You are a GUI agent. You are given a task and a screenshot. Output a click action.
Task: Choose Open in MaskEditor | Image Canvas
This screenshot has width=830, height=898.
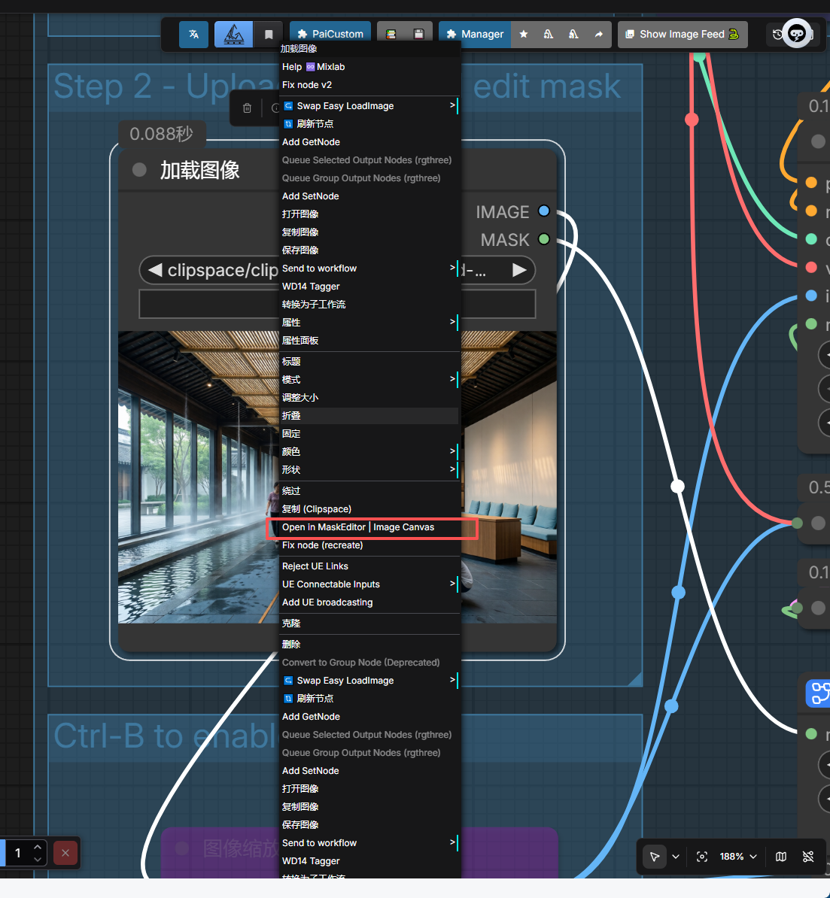369,527
